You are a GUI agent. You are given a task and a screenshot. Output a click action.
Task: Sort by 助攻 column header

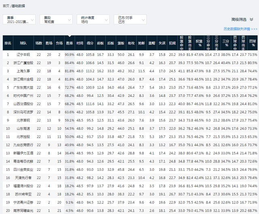(x=131, y=43)
